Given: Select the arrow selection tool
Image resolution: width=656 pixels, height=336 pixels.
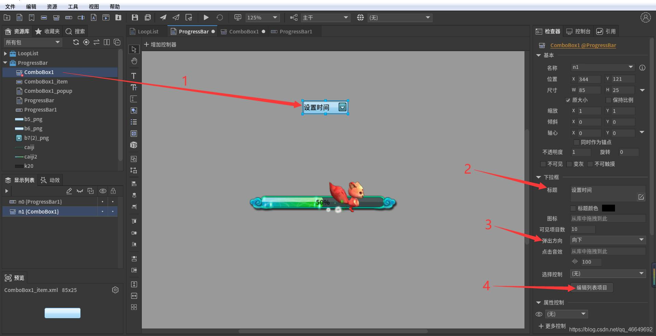Looking at the screenshot, I should tap(134, 49).
